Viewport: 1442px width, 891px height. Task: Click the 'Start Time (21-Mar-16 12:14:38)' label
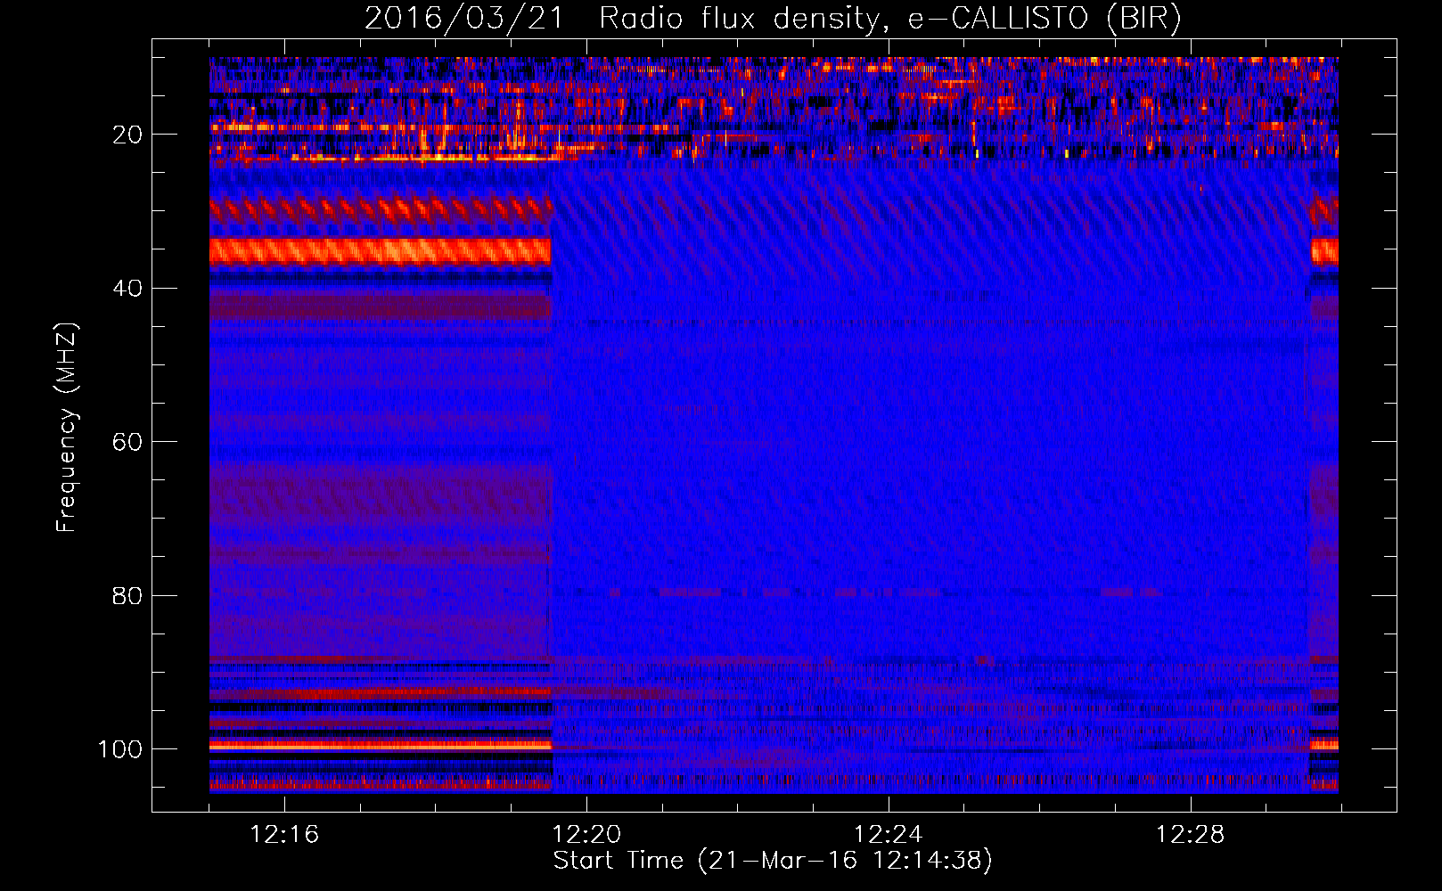773,861
